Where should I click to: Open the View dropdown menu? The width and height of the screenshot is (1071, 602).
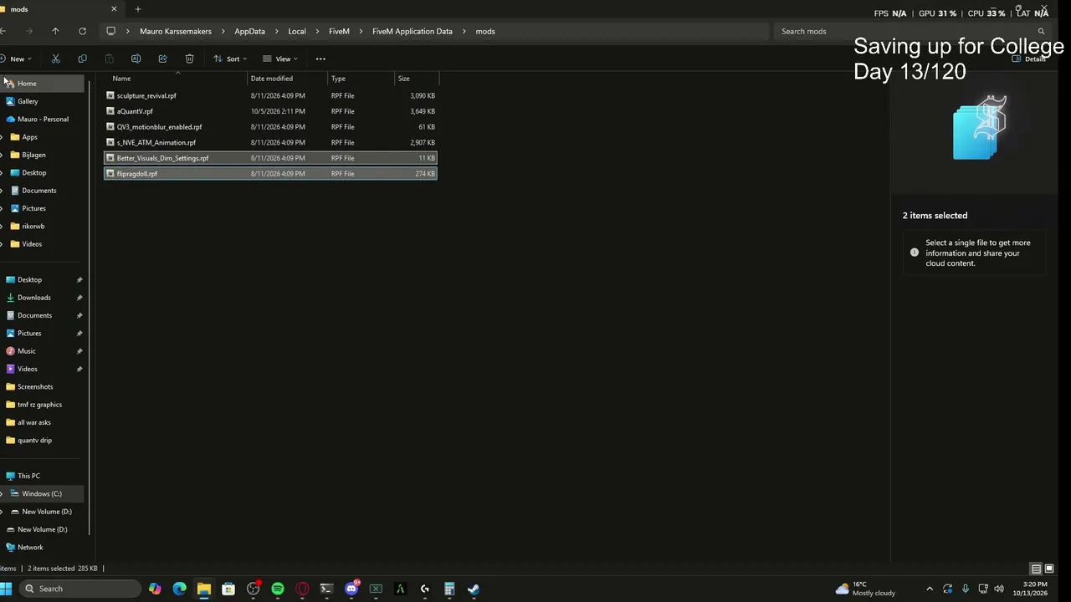click(279, 59)
